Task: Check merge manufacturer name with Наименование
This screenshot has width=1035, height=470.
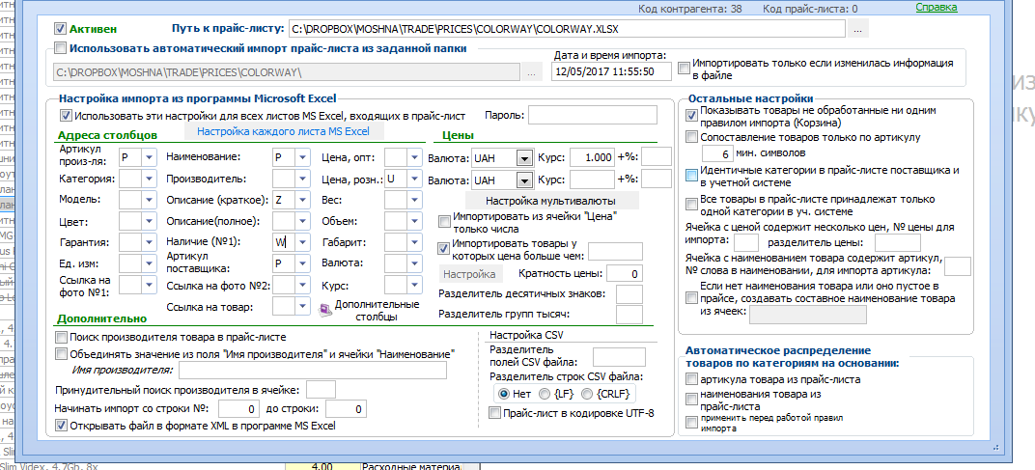Action: [62, 354]
